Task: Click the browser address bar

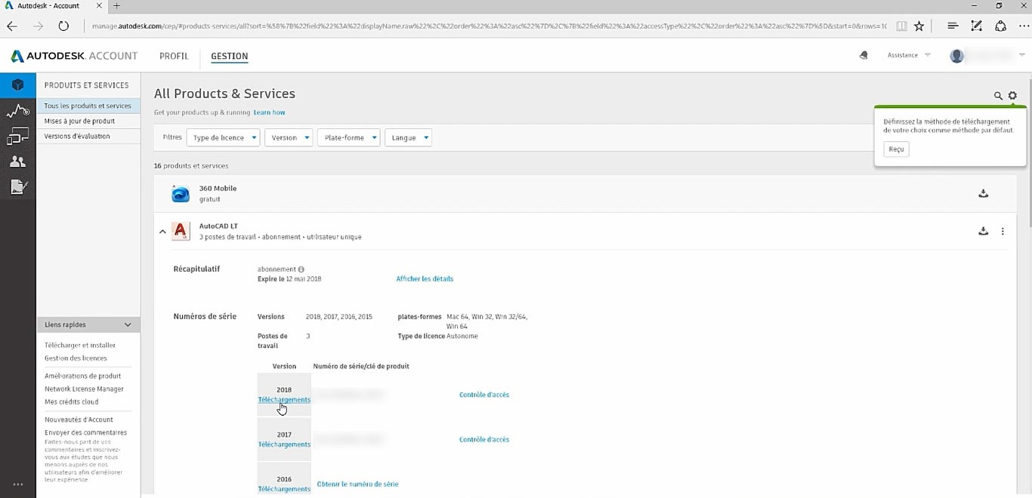Action: click(487, 26)
